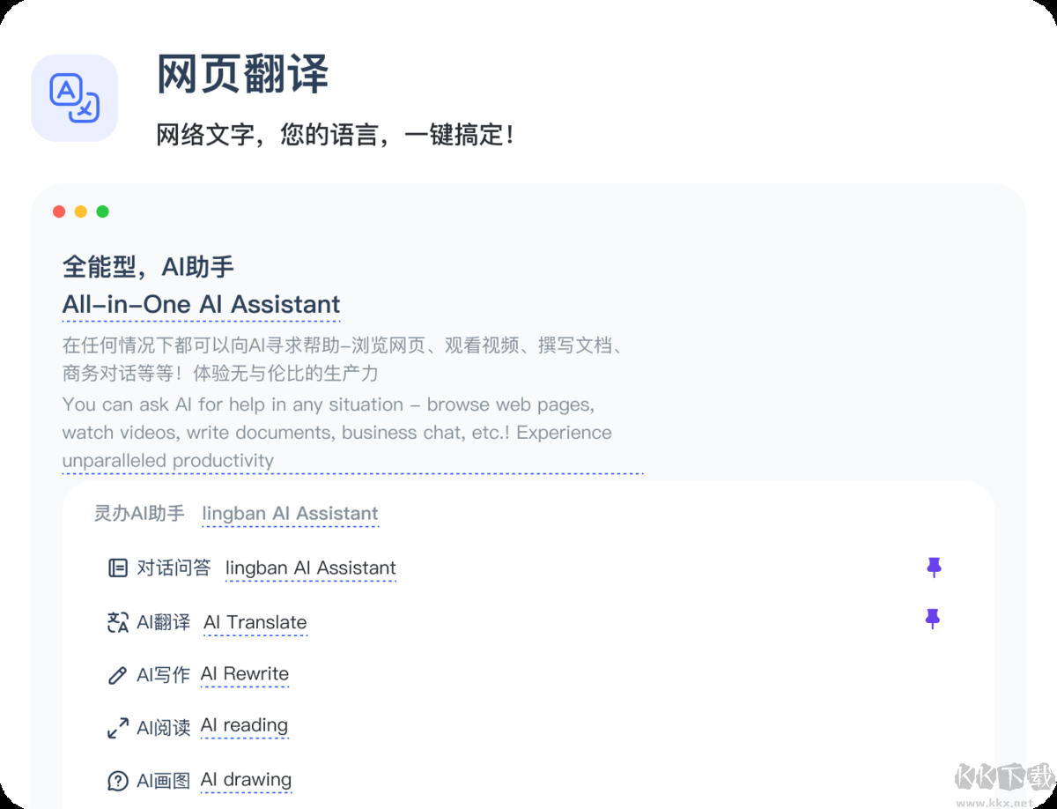
Task: Click the red window dot
Action: tap(58, 212)
